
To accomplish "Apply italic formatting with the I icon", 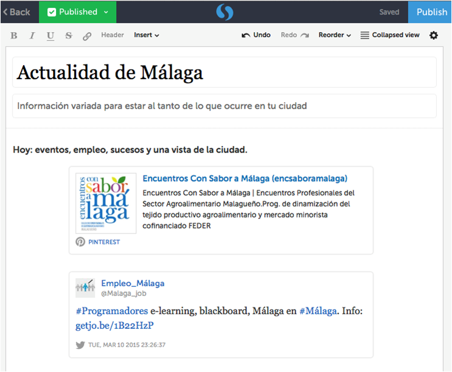I will pyautogui.click(x=32, y=35).
